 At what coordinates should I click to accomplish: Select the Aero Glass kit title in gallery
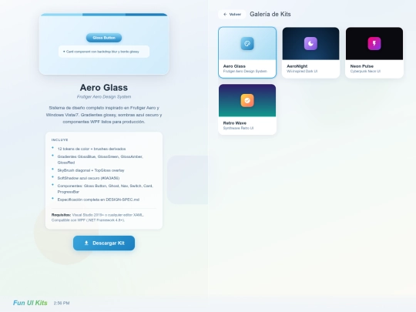click(x=234, y=66)
